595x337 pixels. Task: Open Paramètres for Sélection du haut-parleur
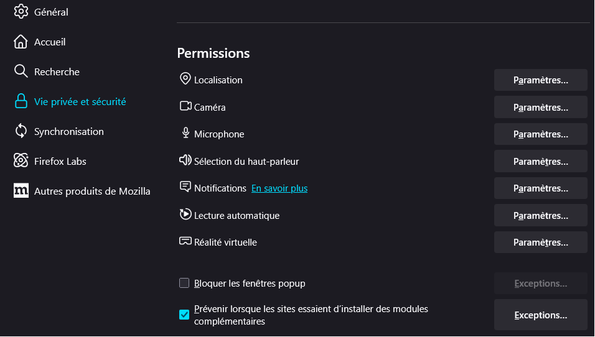click(x=540, y=162)
